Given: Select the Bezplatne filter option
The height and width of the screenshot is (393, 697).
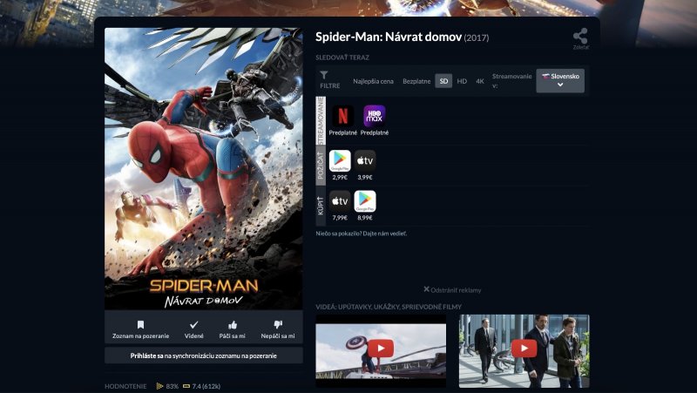Looking at the screenshot, I should point(416,81).
